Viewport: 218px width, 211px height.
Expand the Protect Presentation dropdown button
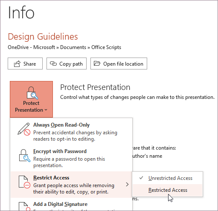[31, 99]
